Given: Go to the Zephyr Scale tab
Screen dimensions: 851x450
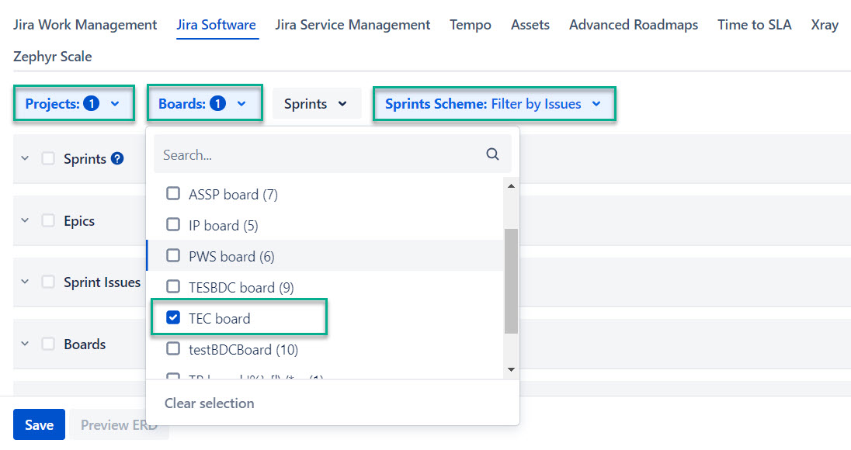Looking at the screenshot, I should [52, 57].
